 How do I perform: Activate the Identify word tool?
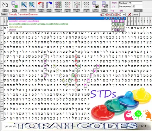pos(68,5)
